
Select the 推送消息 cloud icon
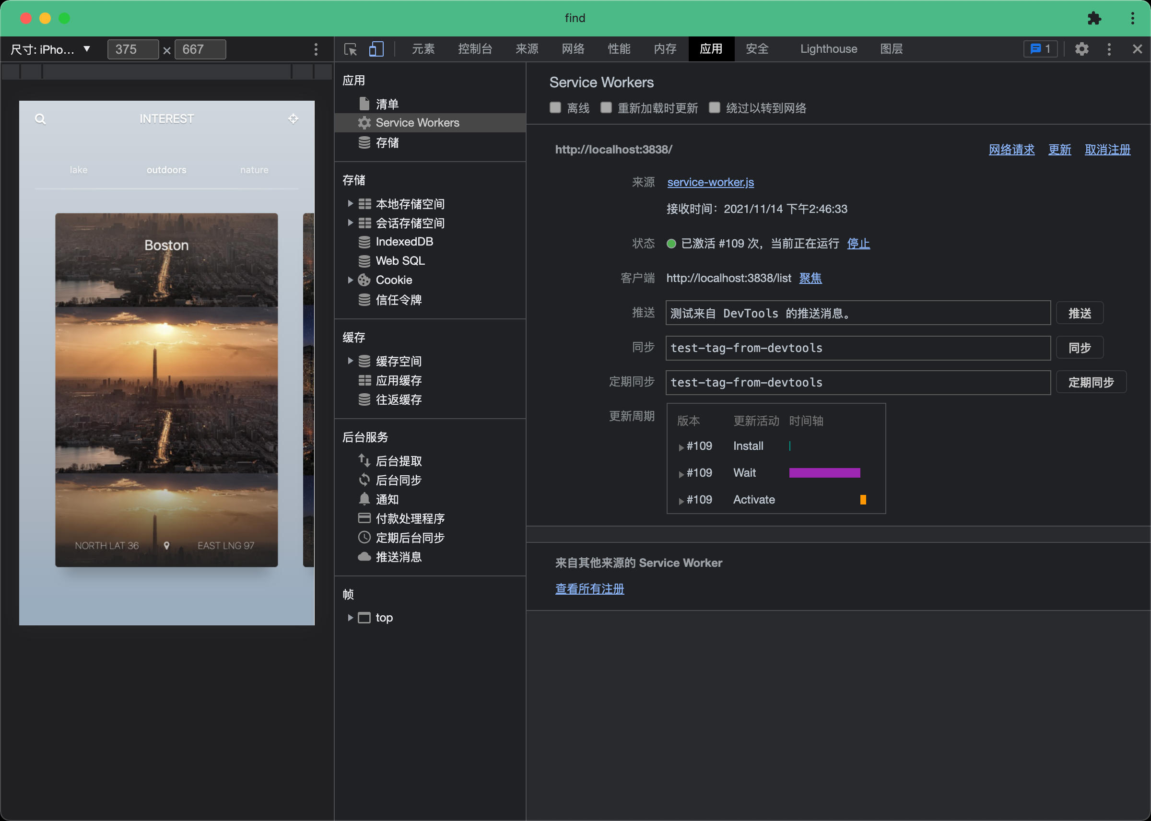pos(364,557)
